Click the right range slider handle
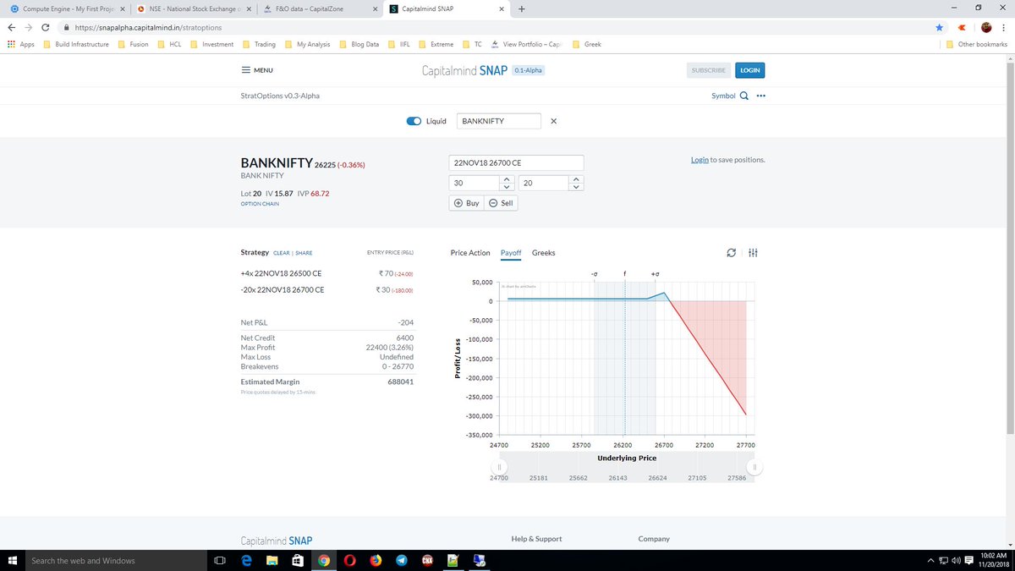 (756, 467)
